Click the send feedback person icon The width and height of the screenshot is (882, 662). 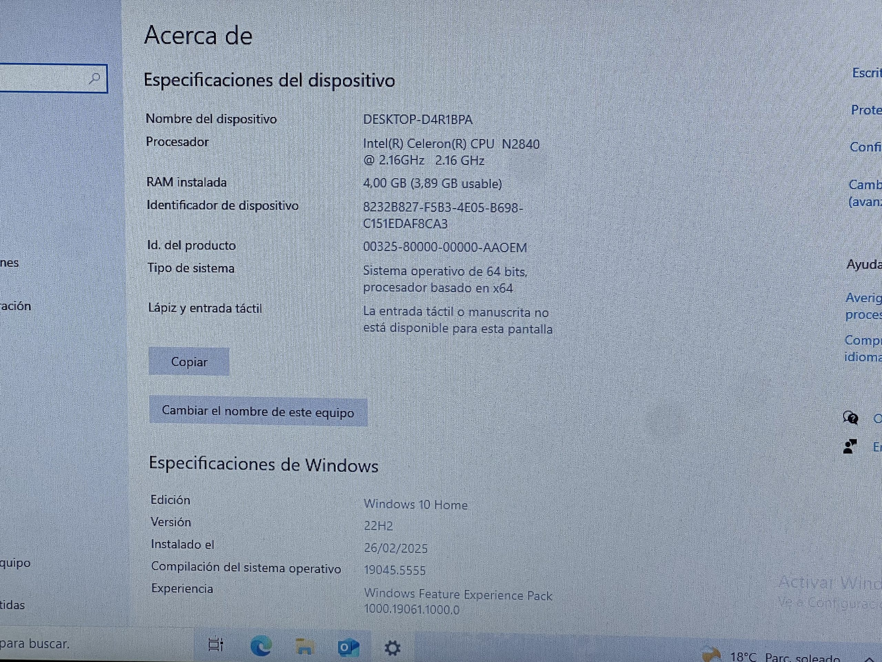pyautogui.click(x=850, y=447)
